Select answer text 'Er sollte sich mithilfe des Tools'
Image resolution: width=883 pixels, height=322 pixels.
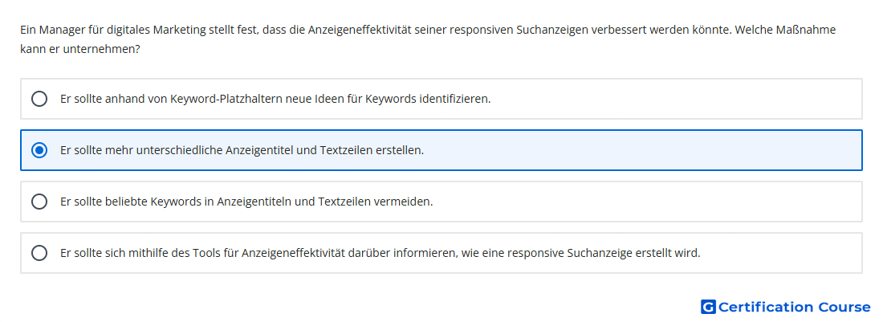380,253
